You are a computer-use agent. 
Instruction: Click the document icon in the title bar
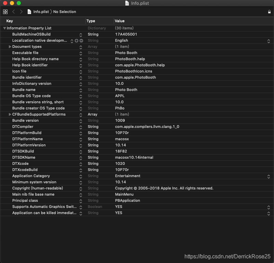pos(127,3)
